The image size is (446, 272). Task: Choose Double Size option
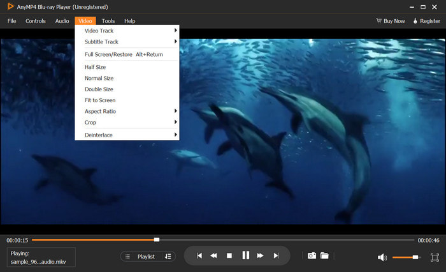[127, 89]
